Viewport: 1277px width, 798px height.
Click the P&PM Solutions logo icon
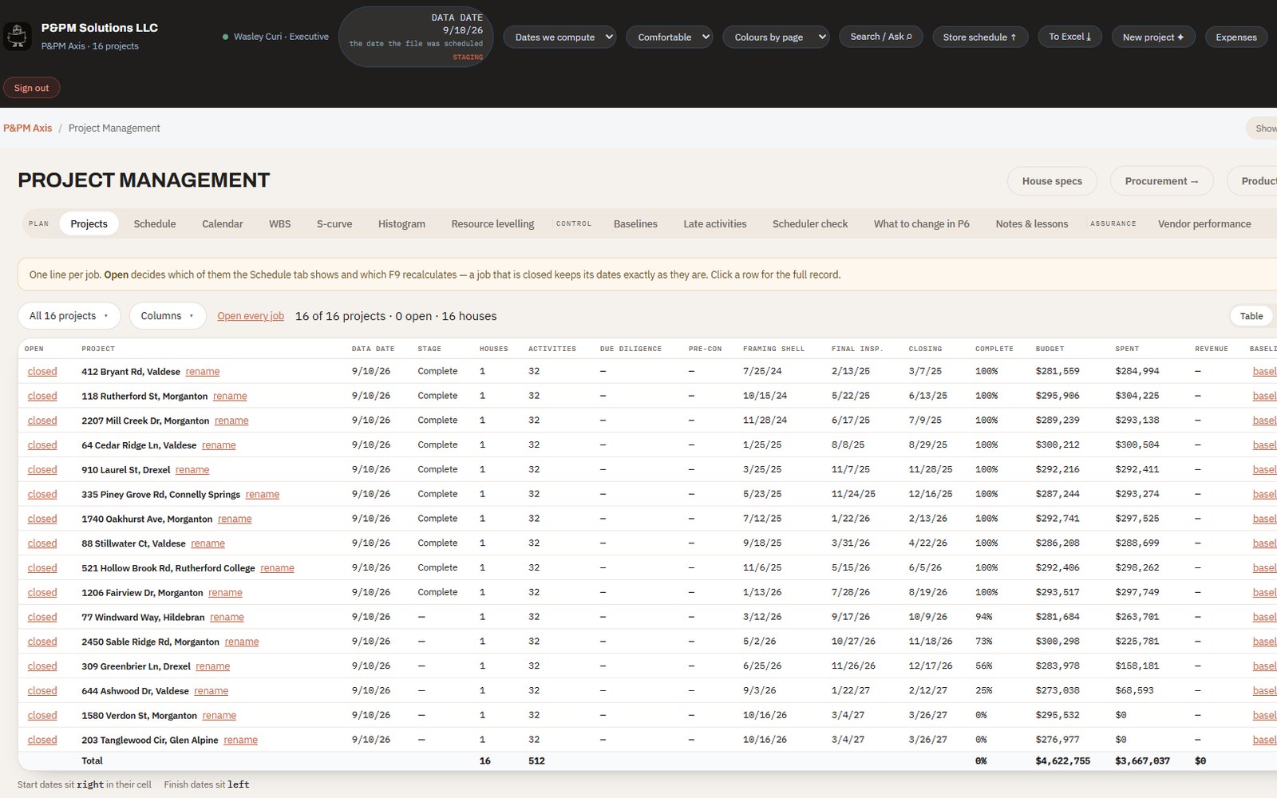click(x=18, y=36)
